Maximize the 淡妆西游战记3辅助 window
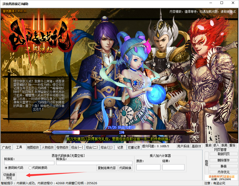The height and width of the screenshot is (186, 239). (x=222, y=3)
